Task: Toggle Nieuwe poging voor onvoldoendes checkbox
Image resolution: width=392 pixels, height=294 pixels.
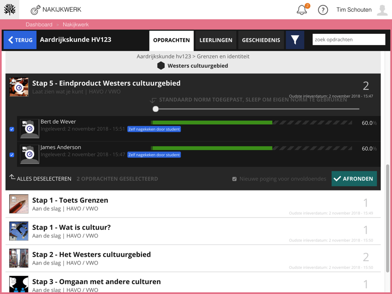Action: coord(235,179)
